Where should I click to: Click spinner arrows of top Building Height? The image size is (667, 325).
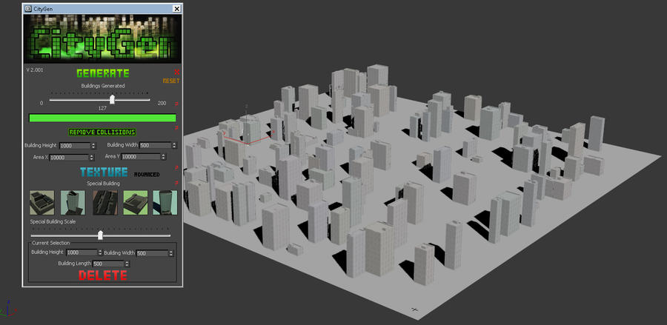pyautogui.click(x=93, y=146)
